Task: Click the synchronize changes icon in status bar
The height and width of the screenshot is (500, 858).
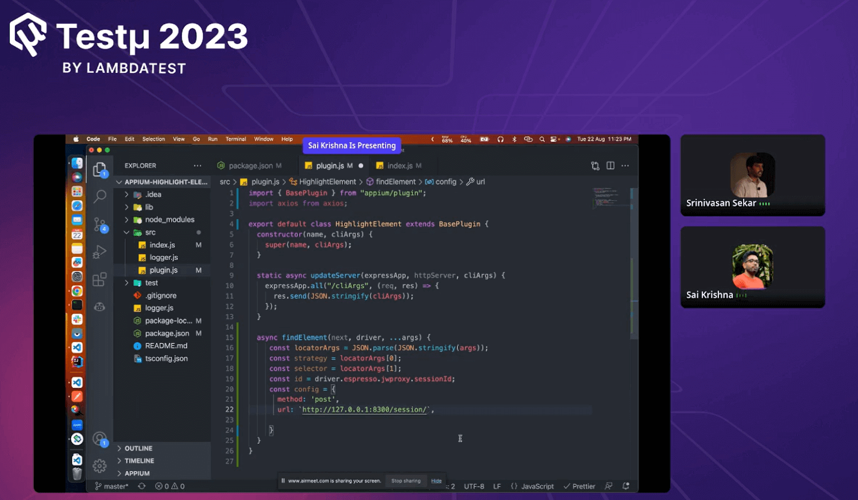Action: (x=142, y=486)
